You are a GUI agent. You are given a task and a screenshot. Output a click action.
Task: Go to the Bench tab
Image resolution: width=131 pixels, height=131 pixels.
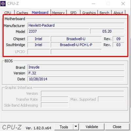[104, 13]
